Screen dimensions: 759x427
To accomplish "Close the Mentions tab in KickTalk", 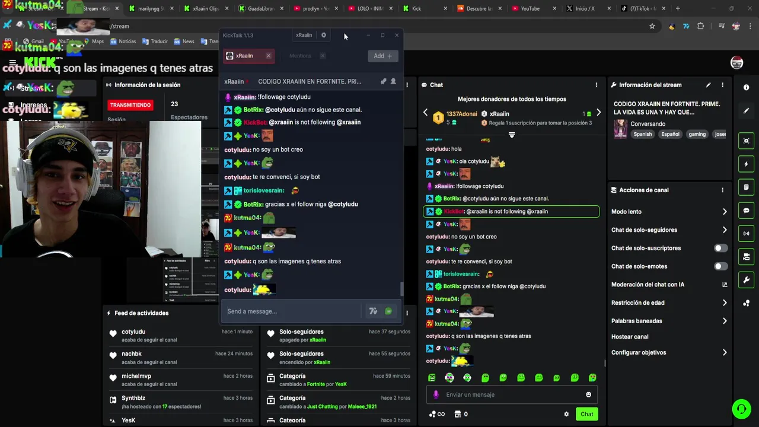I will pyautogui.click(x=323, y=56).
